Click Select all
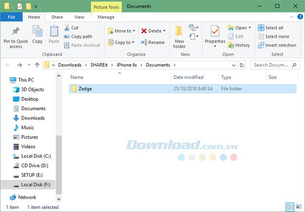 271,28
